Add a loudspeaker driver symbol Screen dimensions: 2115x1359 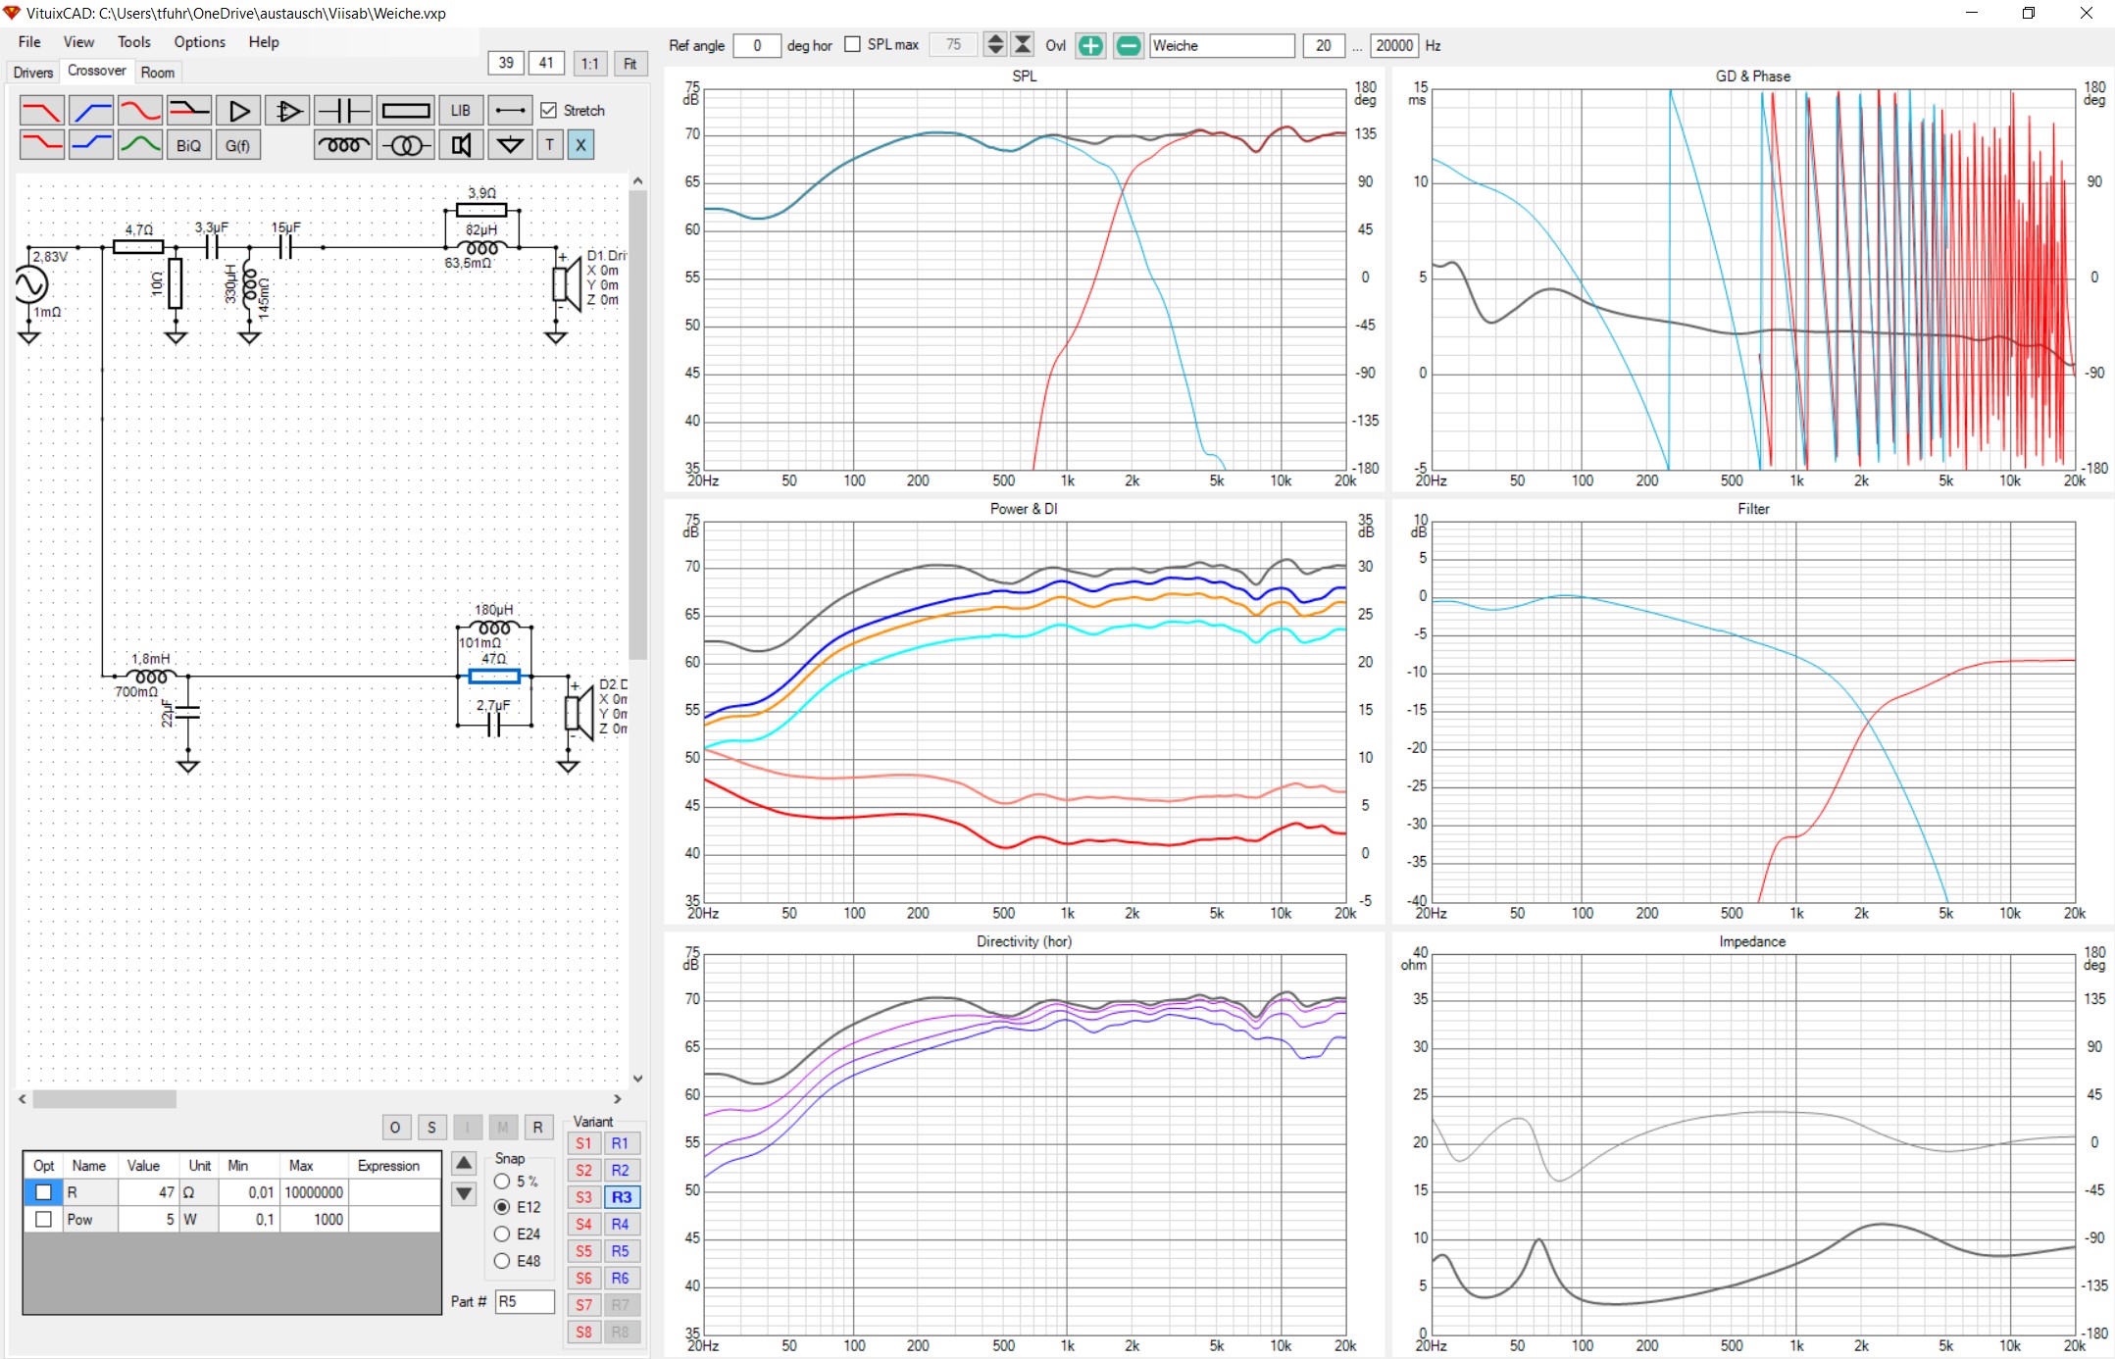pyautogui.click(x=461, y=145)
